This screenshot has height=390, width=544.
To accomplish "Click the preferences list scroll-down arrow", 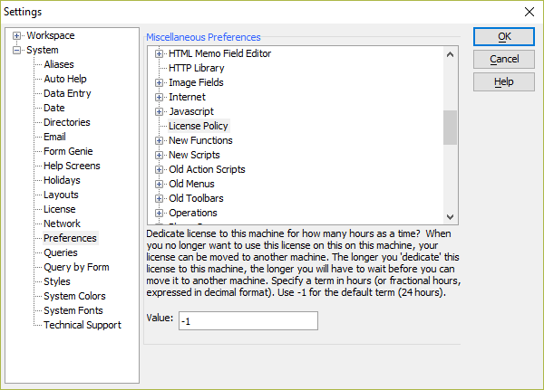I will (450, 217).
